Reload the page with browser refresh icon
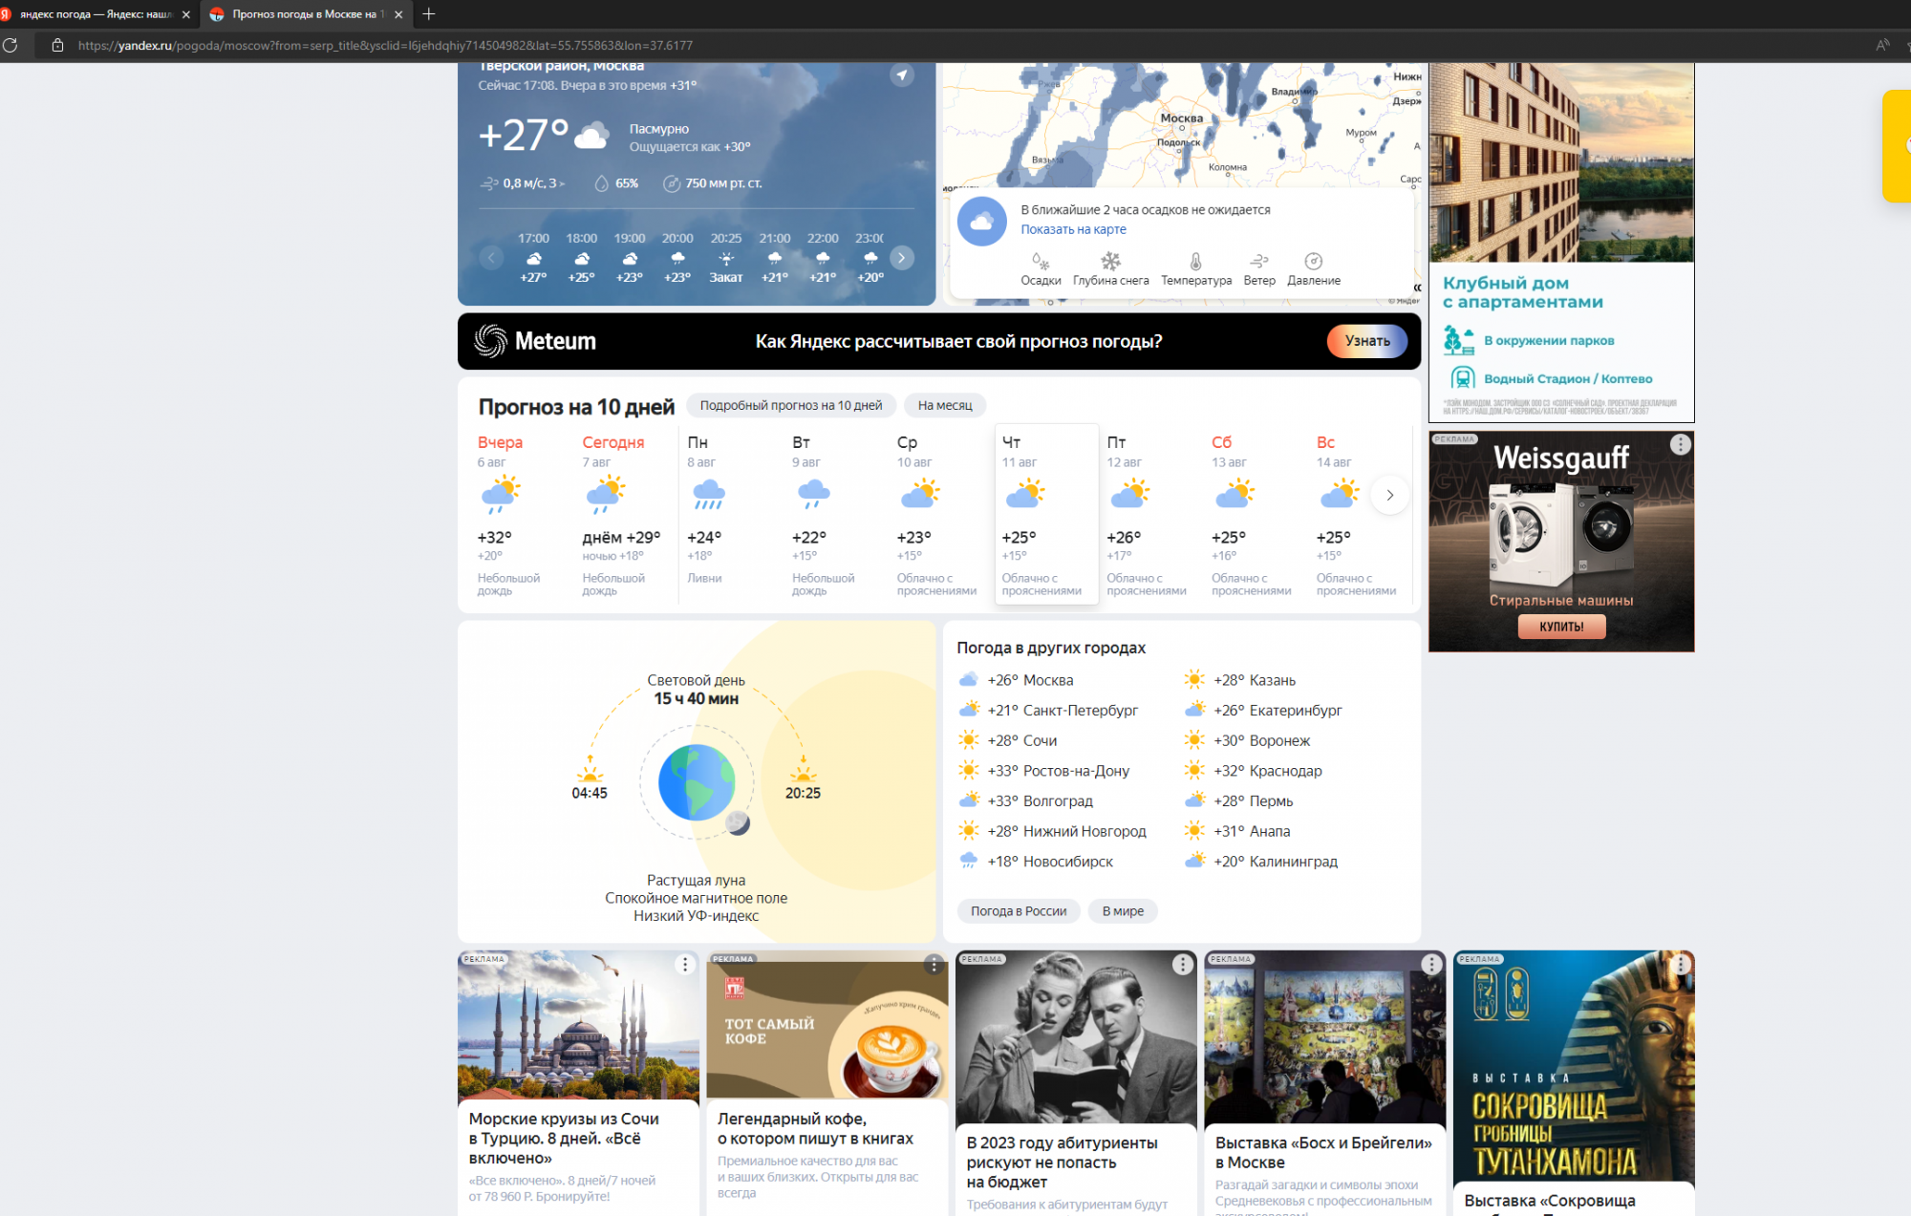This screenshot has height=1216, width=1911. tap(11, 45)
